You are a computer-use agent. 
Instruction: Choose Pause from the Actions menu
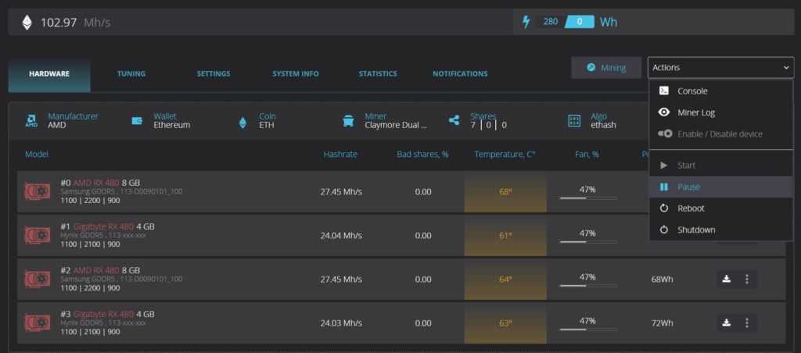click(688, 187)
